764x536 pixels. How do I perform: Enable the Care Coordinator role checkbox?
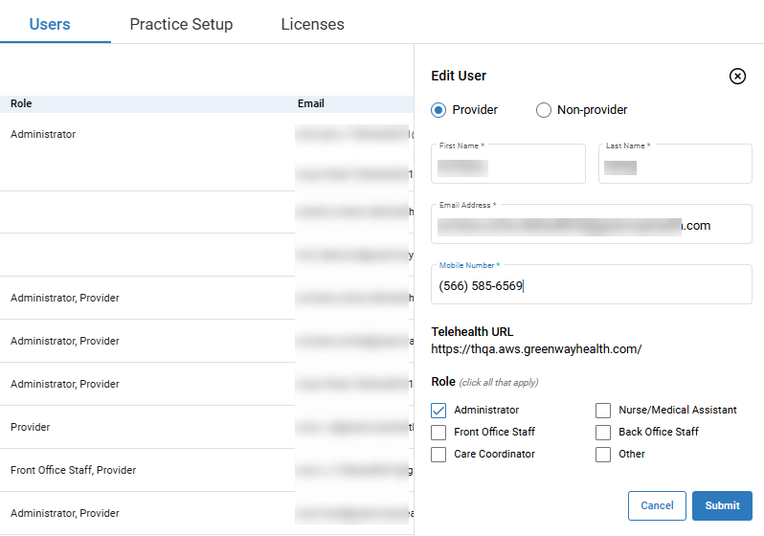pos(438,455)
